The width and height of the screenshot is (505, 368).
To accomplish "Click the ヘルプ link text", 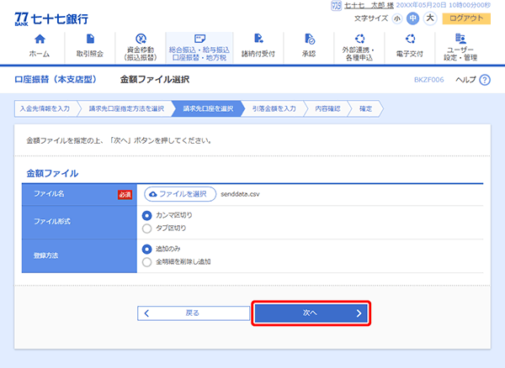I will pyautogui.click(x=465, y=80).
